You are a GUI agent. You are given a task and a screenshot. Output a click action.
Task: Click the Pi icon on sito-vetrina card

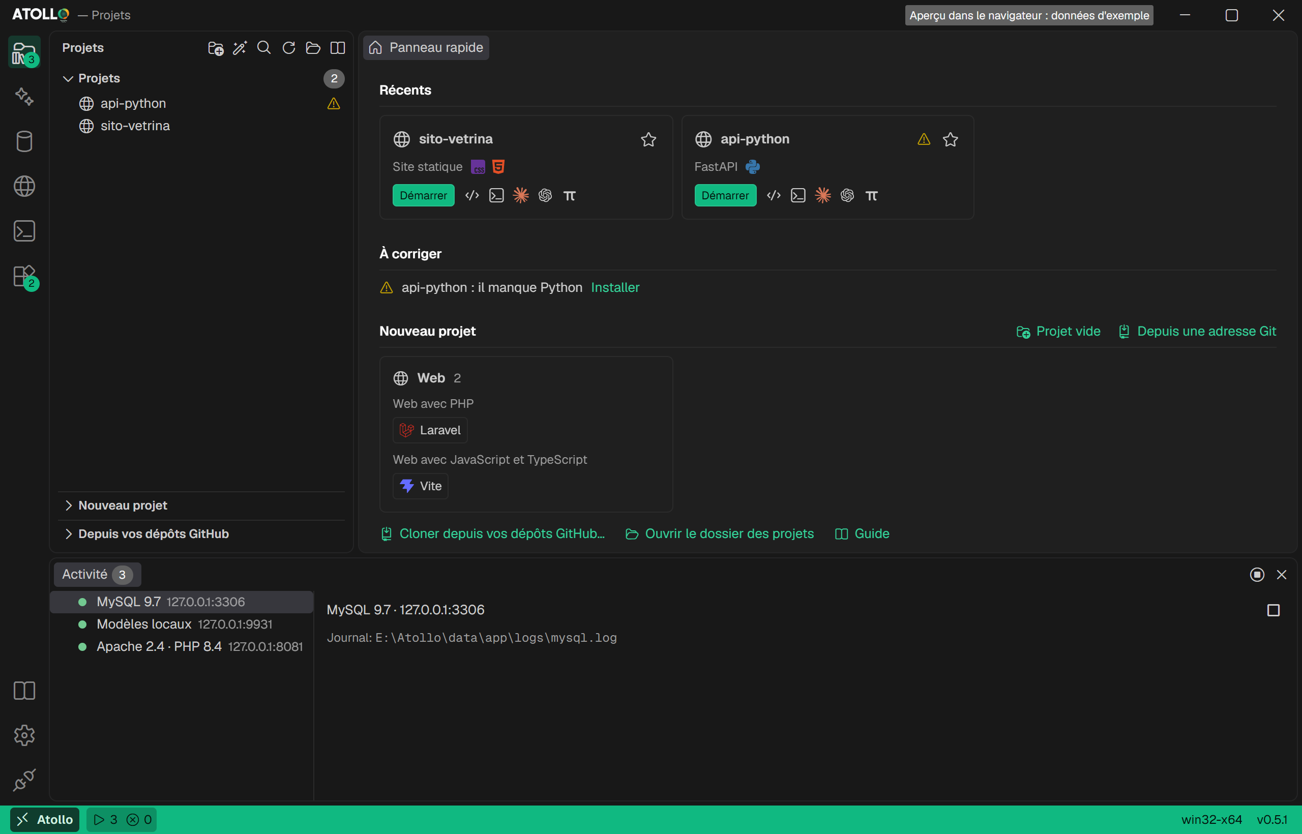[570, 195]
